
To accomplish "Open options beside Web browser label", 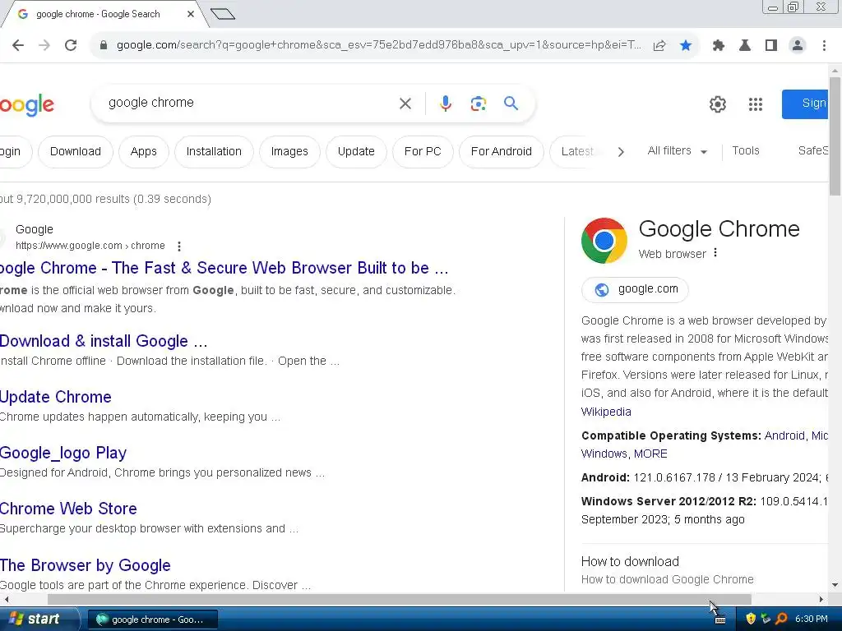I will [x=715, y=253].
